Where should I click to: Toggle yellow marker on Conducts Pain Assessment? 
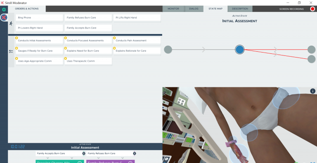pos(114,38)
